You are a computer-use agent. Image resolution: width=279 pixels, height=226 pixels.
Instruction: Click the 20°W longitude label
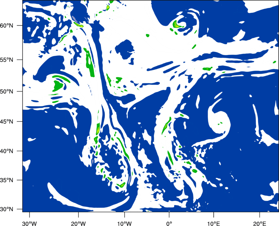[78, 224]
